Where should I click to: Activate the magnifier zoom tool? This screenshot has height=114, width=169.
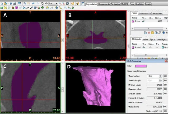pos(60,3)
